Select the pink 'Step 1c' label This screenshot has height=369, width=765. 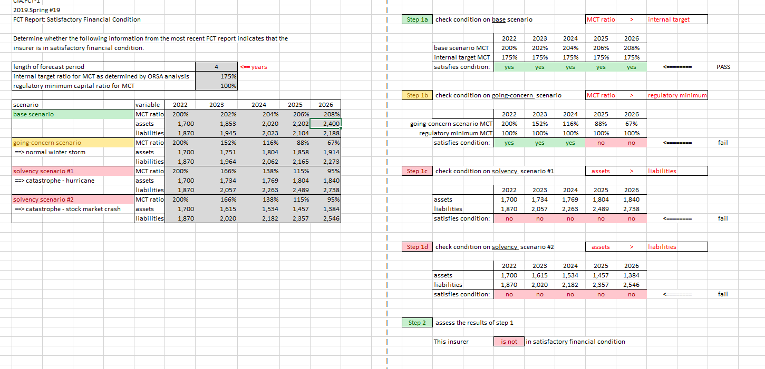point(418,171)
